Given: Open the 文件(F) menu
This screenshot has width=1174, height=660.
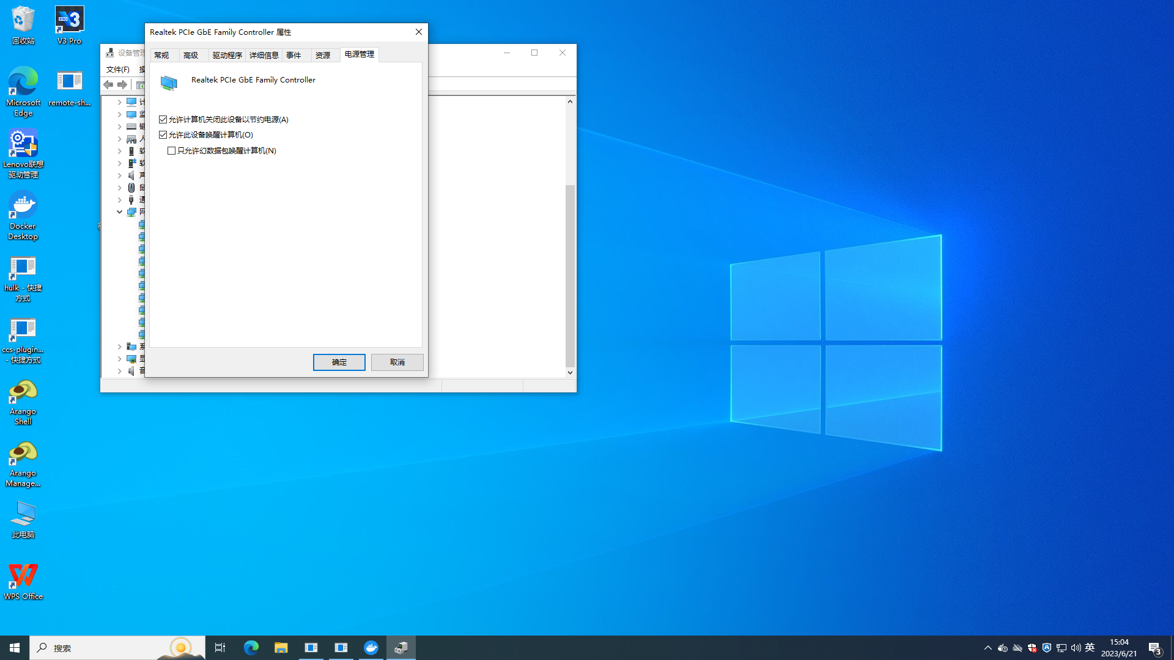Looking at the screenshot, I should click(x=117, y=69).
